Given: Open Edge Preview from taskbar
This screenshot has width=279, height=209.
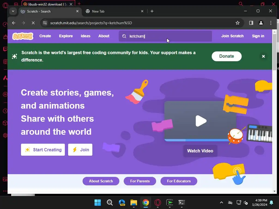Looking at the screenshot, I should click(x=122, y=202).
